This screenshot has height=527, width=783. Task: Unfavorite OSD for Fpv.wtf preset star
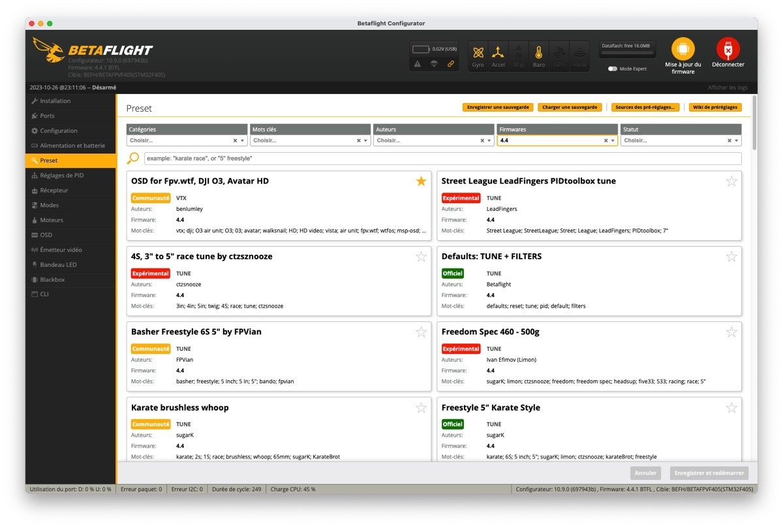point(421,181)
